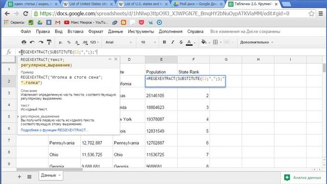Viewport: 327px width, 184px height.
Task: Click the Анализ данных button
Action: tap(303, 177)
